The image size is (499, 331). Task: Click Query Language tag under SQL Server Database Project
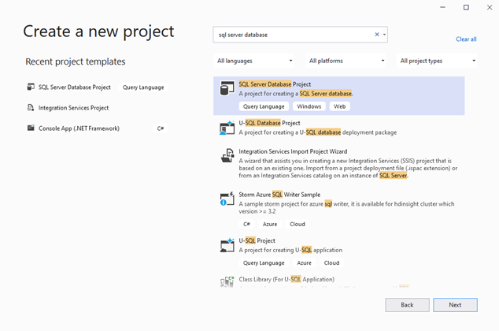click(264, 106)
